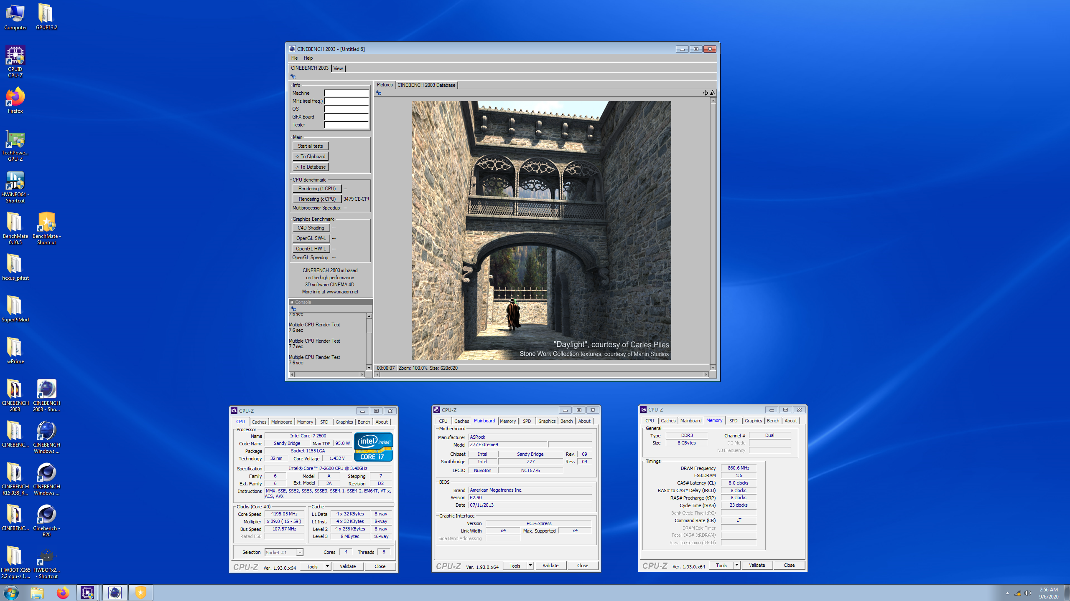Launch BenchMate shortcut on desktop
Viewport: 1070px width, 601px height.
(x=46, y=228)
